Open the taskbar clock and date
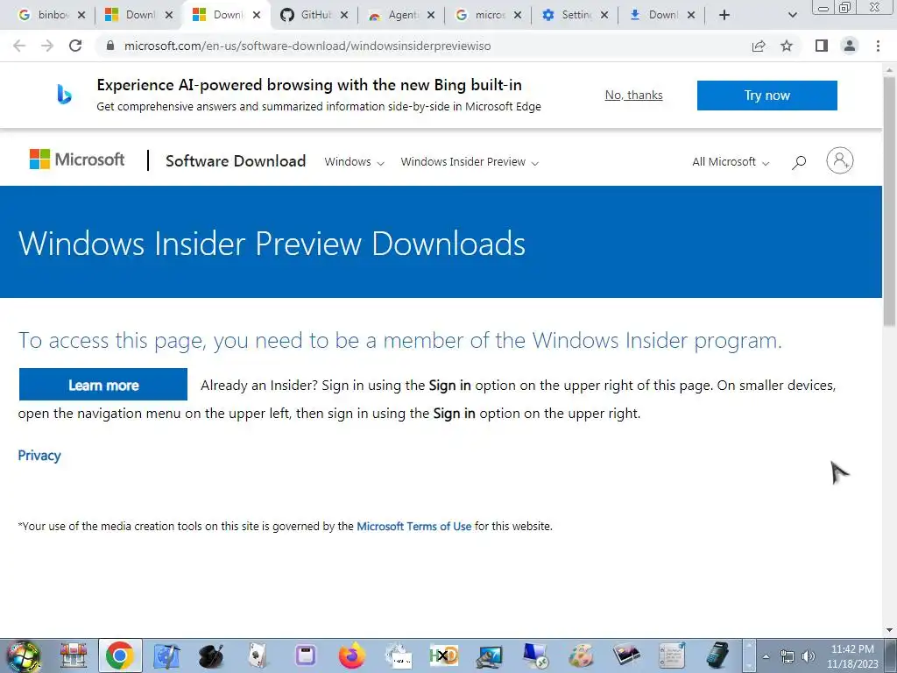This screenshot has width=897, height=673. (x=852, y=656)
